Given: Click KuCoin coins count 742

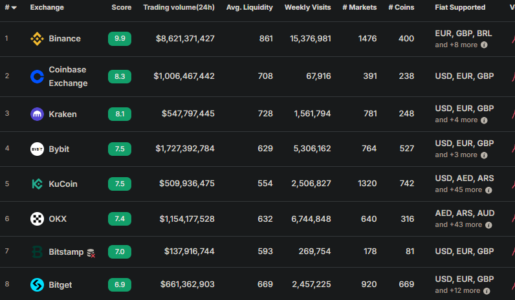Looking at the screenshot, I should point(406,184).
